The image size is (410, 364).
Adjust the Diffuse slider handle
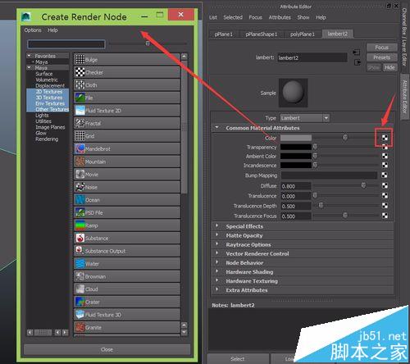pos(363,185)
